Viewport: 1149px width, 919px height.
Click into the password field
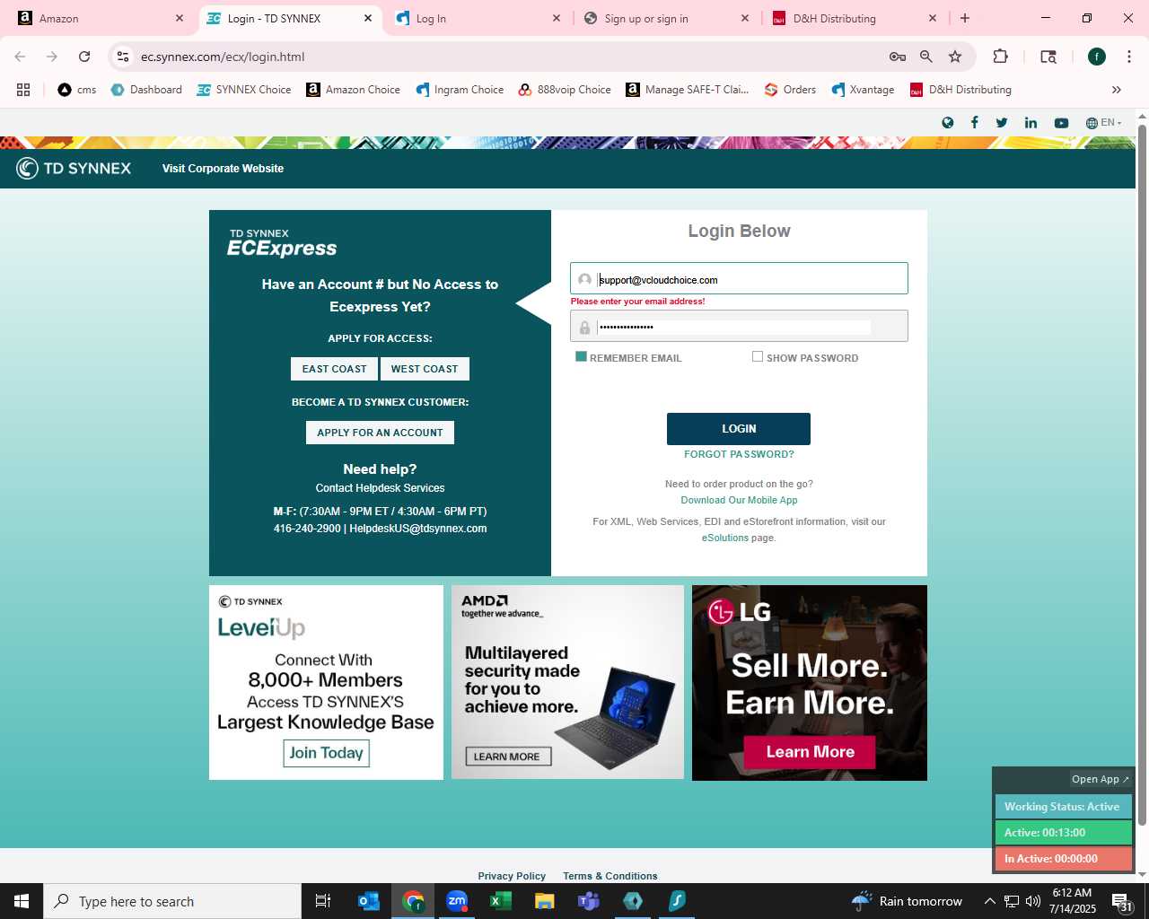[739, 326]
